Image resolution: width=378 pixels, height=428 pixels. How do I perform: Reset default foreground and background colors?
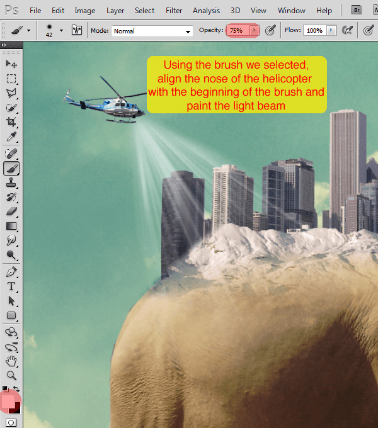click(5, 388)
